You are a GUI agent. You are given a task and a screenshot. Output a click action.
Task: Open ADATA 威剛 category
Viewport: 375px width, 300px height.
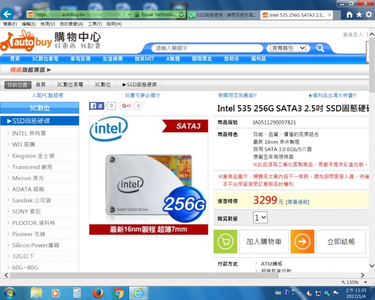point(28,189)
